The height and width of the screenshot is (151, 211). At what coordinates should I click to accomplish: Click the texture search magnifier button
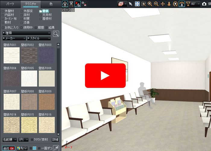pos(56,34)
